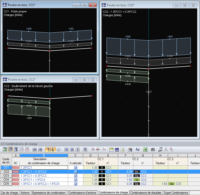Viewport: 200px width, 195px height.
Task: Click the table icon with the yellow pencil
Action: [x=122, y=149]
